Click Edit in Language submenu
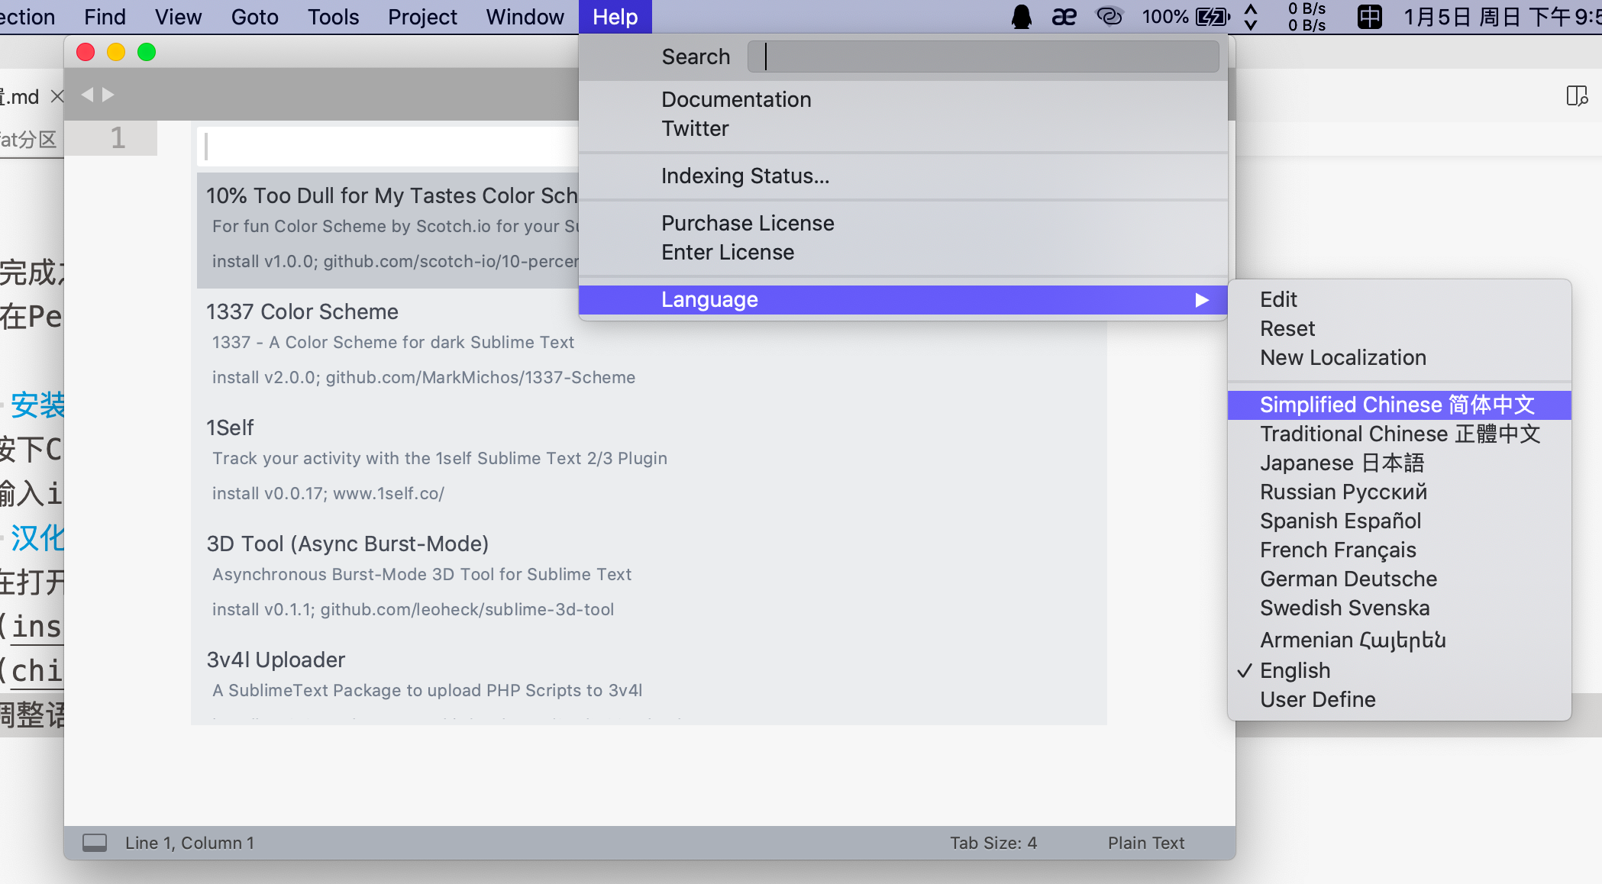 [x=1399, y=299]
